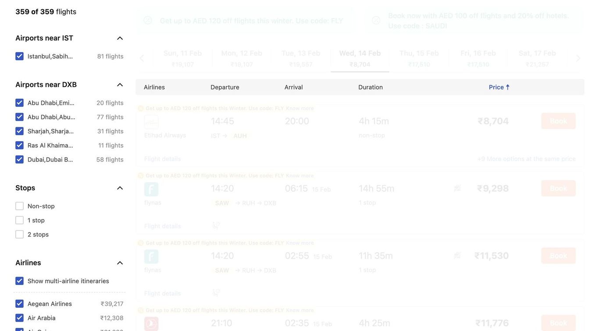
Task: Click the info icon in the FLY promo banner
Action: coord(148,20)
